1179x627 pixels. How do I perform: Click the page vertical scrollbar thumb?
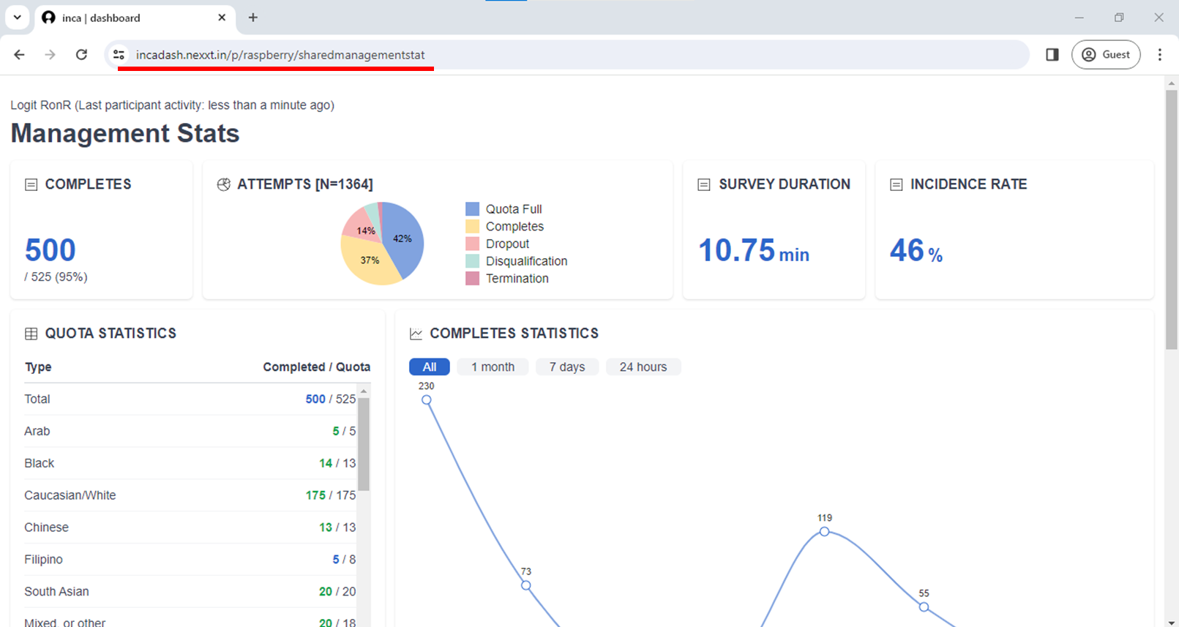(x=1172, y=219)
